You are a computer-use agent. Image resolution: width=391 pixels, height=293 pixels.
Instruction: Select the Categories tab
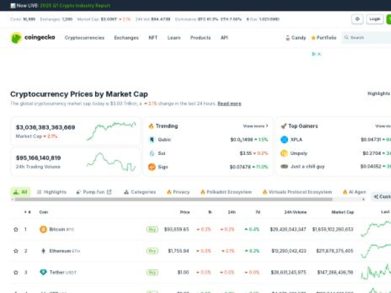pyautogui.click(x=139, y=192)
